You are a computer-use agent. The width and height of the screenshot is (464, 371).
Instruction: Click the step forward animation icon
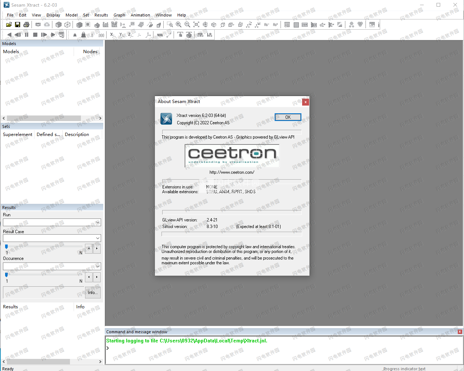(x=44, y=35)
